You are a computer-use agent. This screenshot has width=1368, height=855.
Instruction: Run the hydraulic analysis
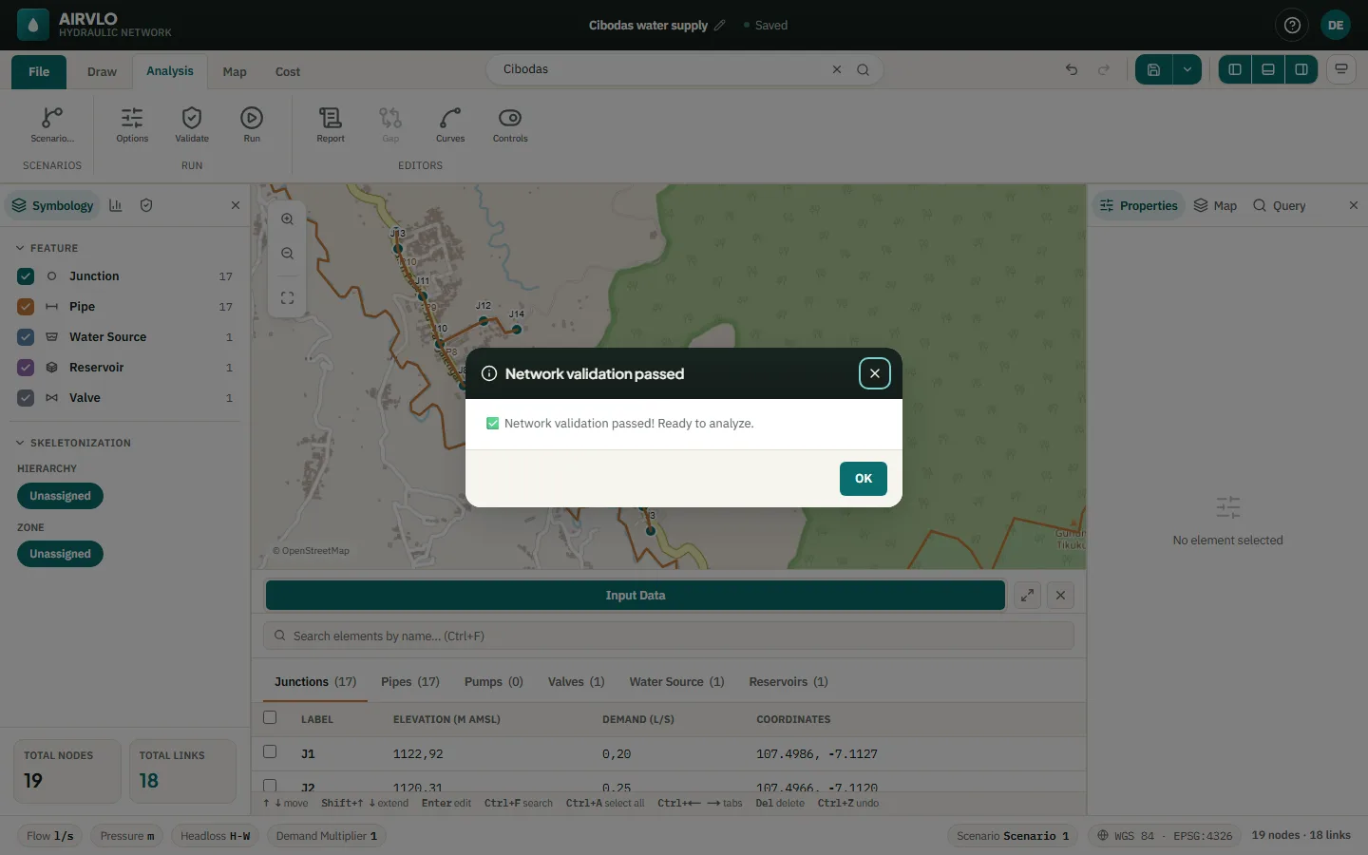pyautogui.click(x=252, y=124)
